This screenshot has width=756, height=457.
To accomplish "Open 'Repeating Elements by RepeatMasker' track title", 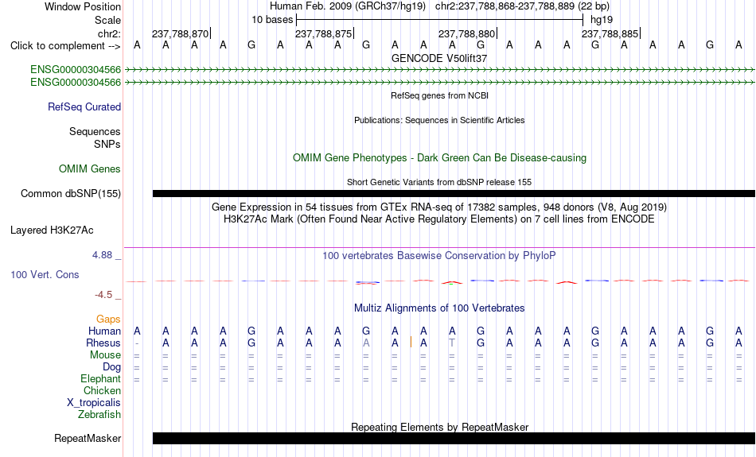I will 439,427.
